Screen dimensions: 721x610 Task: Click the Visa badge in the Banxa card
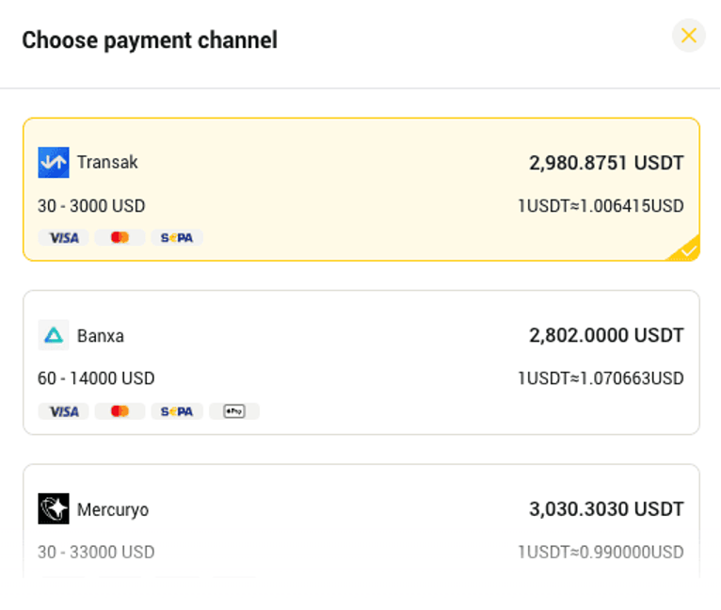coord(63,411)
